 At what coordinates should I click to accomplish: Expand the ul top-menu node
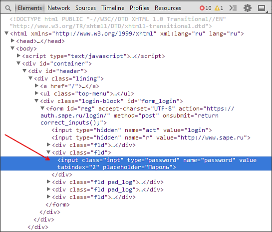click(36, 93)
